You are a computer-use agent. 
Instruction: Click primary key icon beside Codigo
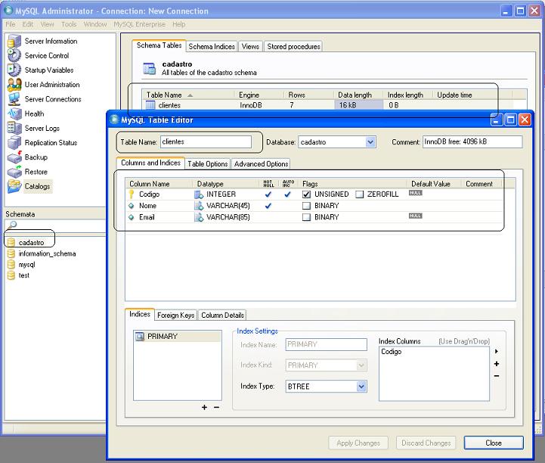pos(132,194)
